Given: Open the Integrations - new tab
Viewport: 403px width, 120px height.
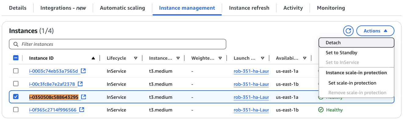Looking at the screenshot, I should (63, 8).
